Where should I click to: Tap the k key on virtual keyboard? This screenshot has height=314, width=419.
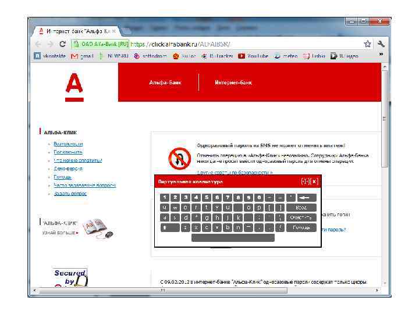pos(238,218)
